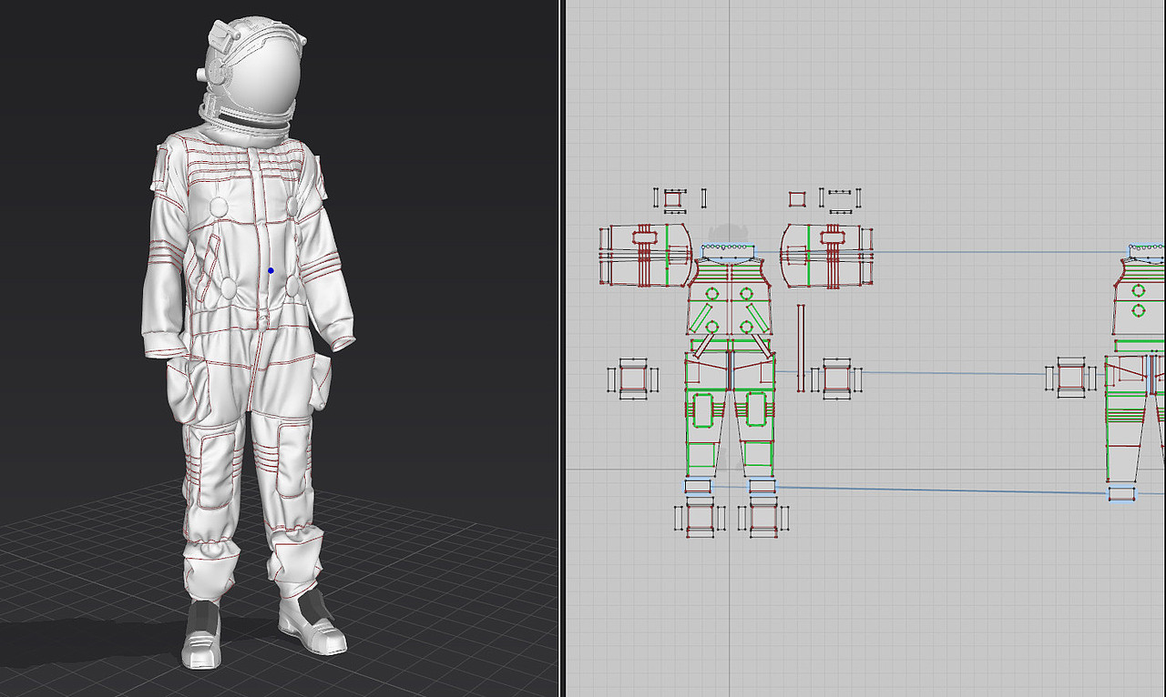Select the astronaut helmet in the 3D view
1166x697 pixels.
251,80
